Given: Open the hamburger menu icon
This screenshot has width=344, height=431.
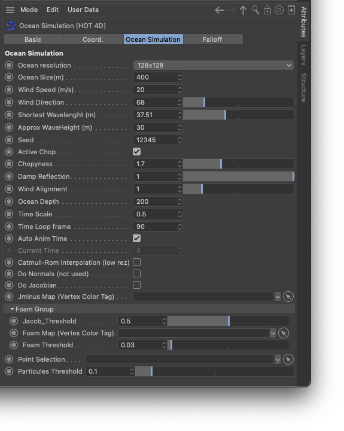Looking at the screenshot, I should coord(10,10).
